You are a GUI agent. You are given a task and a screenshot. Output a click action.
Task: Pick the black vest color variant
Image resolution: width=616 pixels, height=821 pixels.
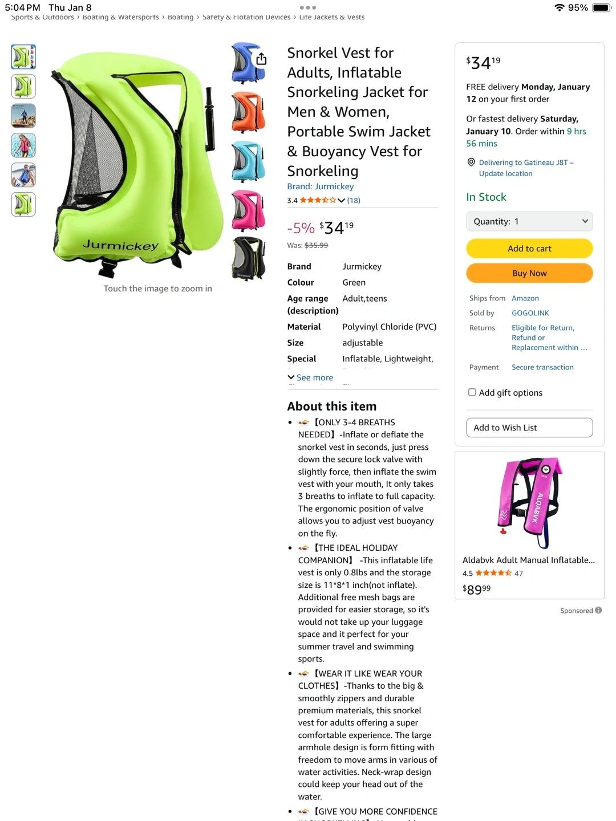tap(248, 259)
